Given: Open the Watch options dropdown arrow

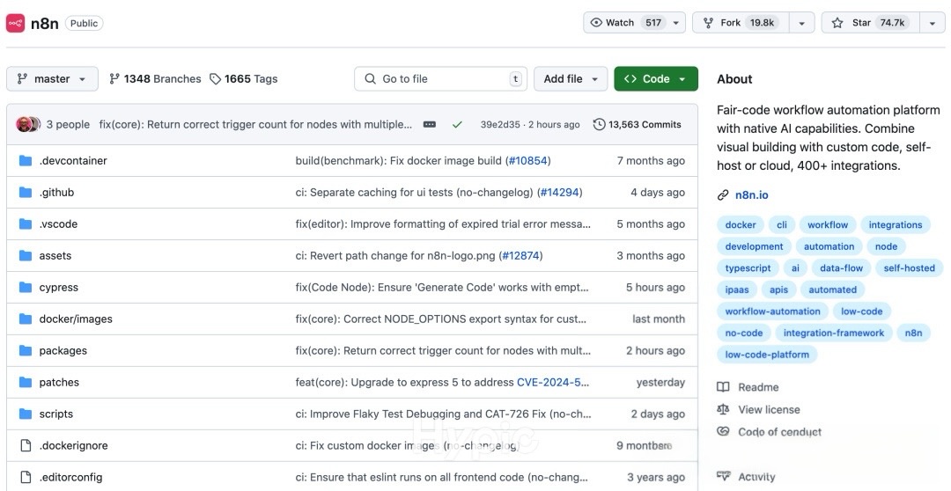Looking at the screenshot, I should tap(676, 23).
